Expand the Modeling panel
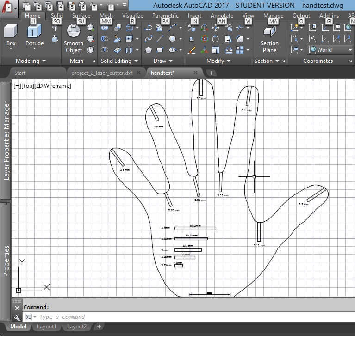The width and height of the screenshot is (355, 339). [x=31, y=61]
